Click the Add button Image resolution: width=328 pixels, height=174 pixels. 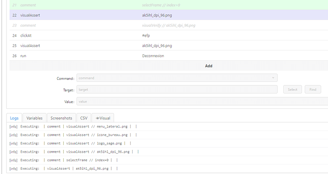tap(209, 66)
